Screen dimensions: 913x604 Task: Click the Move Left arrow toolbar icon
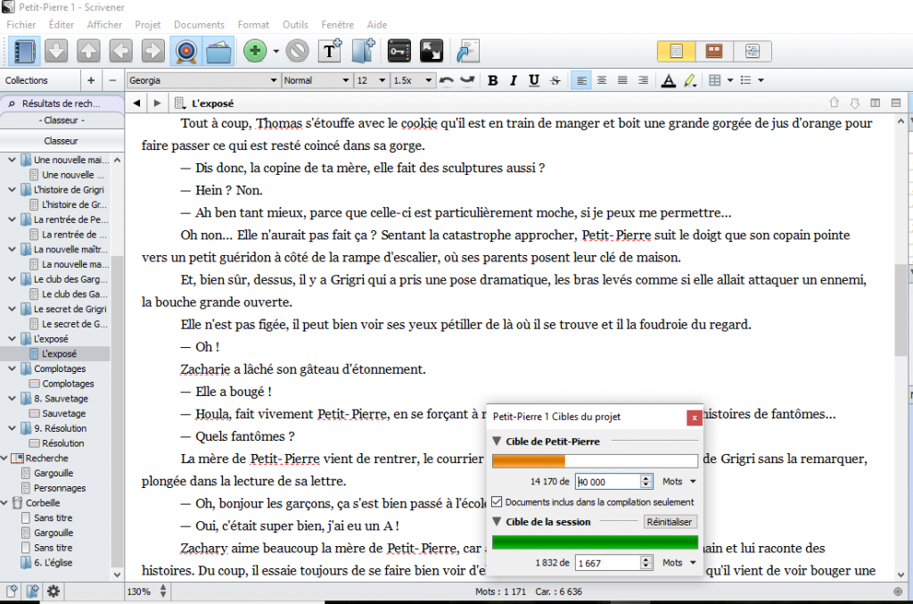[120, 51]
